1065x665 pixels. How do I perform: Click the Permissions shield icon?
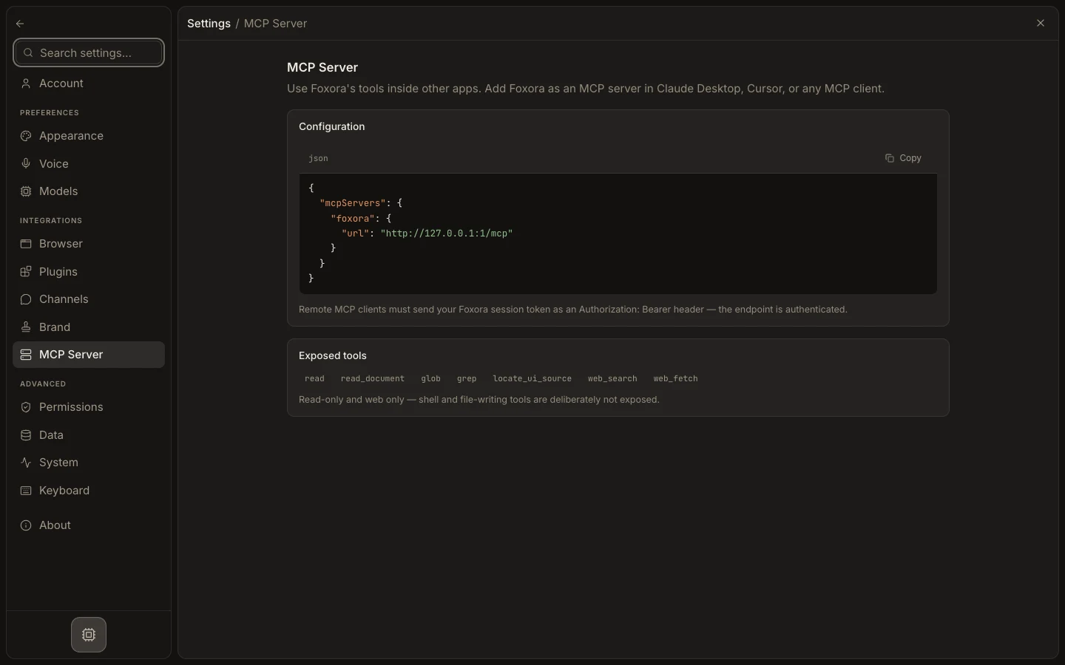26,407
